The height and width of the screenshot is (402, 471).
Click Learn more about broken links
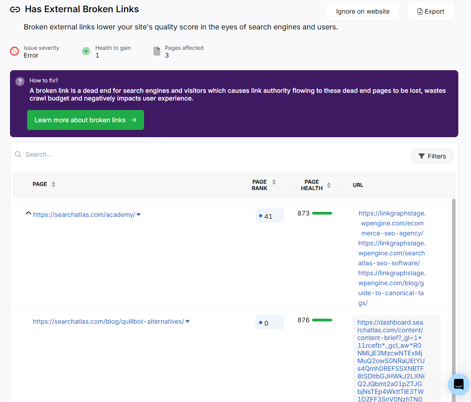click(x=85, y=120)
